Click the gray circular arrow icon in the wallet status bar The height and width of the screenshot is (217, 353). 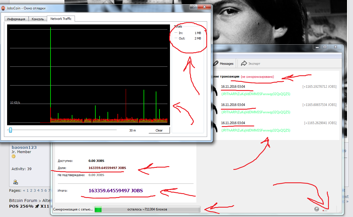click(317, 209)
